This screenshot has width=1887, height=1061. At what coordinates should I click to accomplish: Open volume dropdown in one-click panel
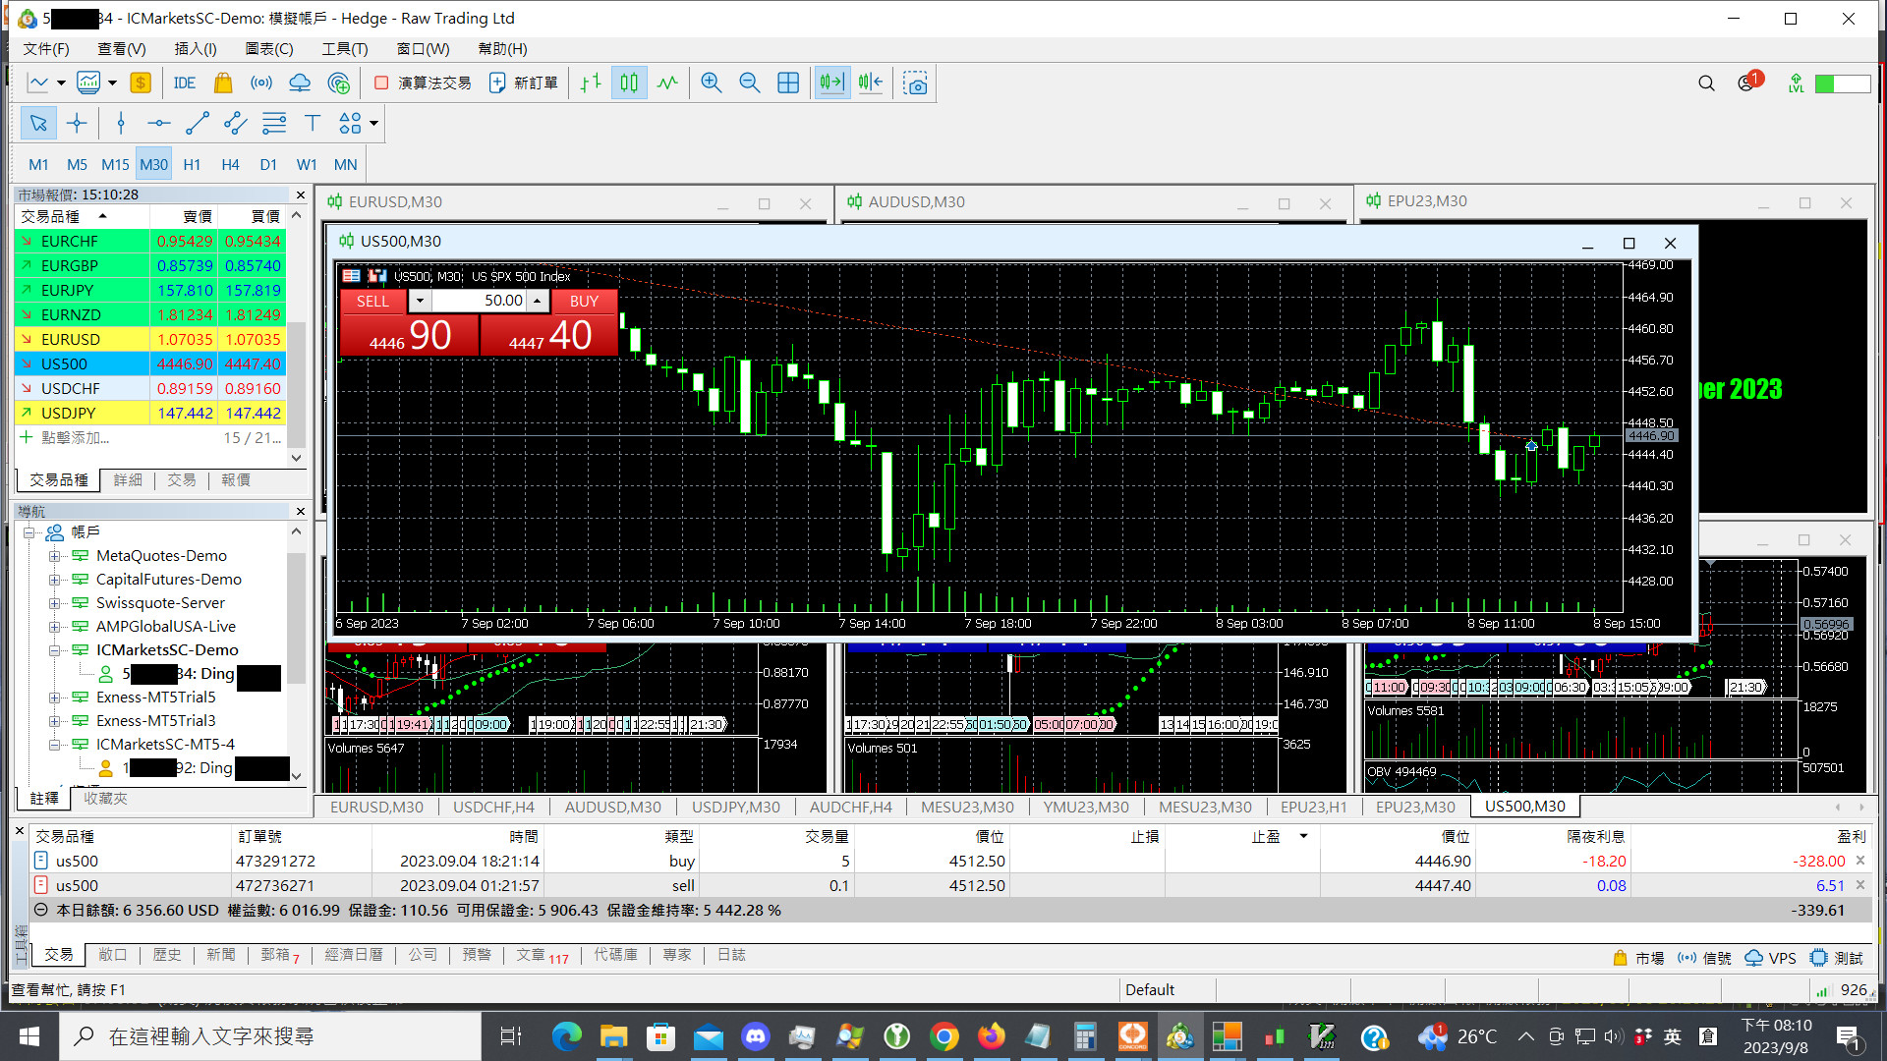click(420, 301)
